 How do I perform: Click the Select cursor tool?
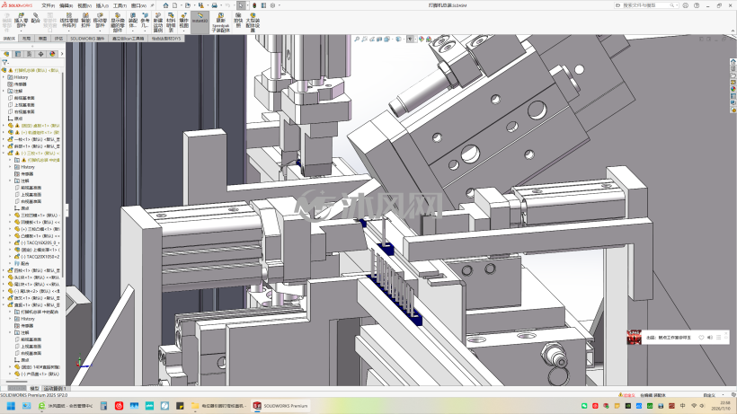click(241, 5)
